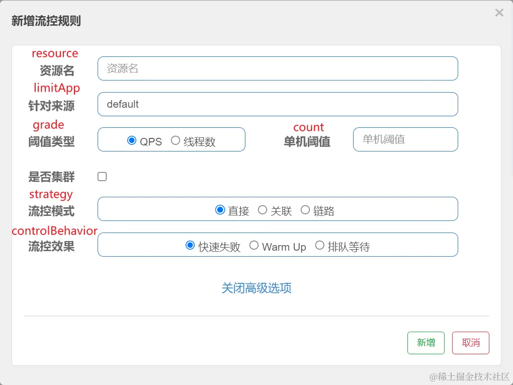513x385 pixels.
Task: Choose 直接 flow control mode
Action: point(220,210)
